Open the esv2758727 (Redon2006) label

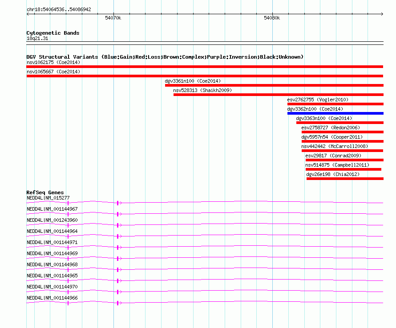(331, 128)
